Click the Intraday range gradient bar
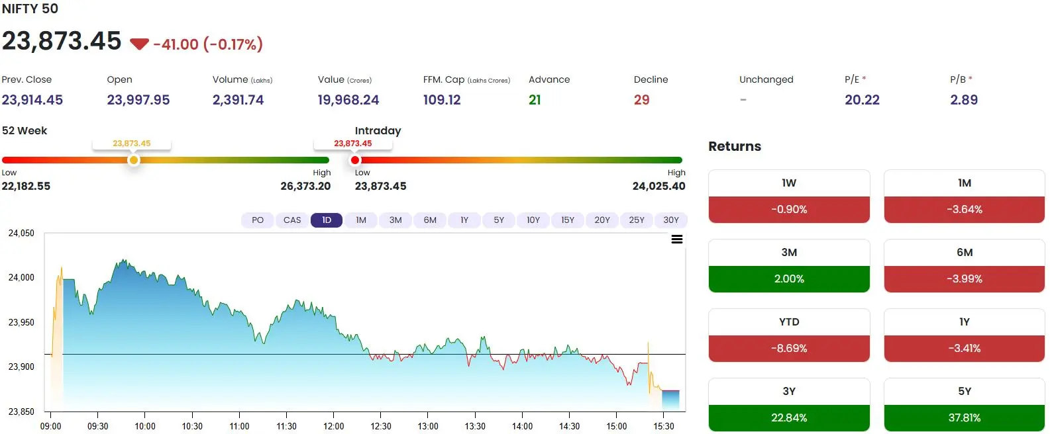The width and height of the screenshot is (1050, 434). (x=519, y=160)
